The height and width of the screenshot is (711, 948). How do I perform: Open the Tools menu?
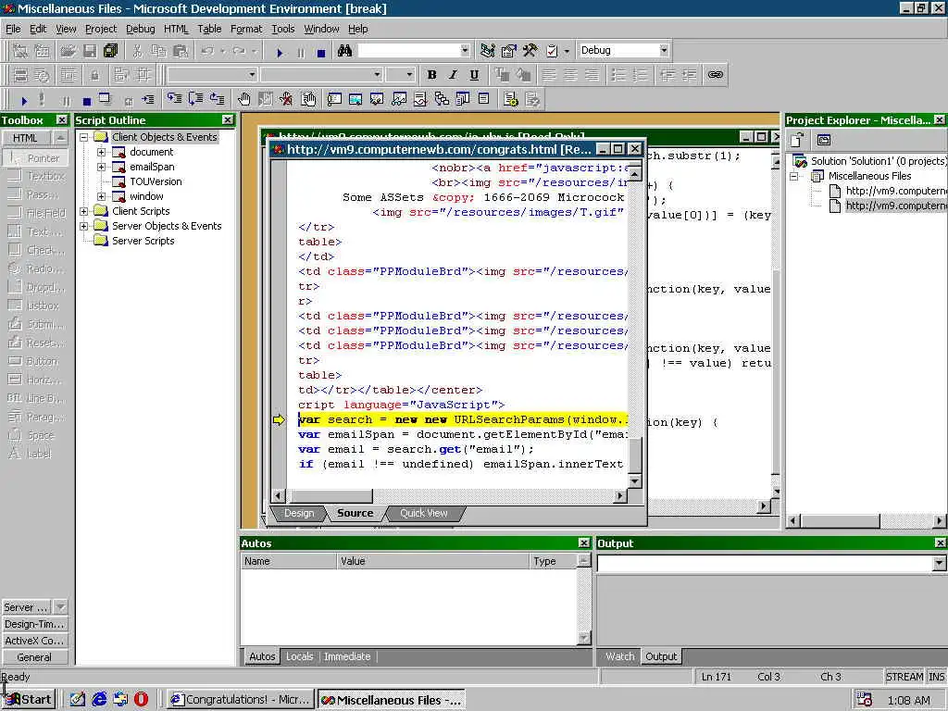click(282, 29)
